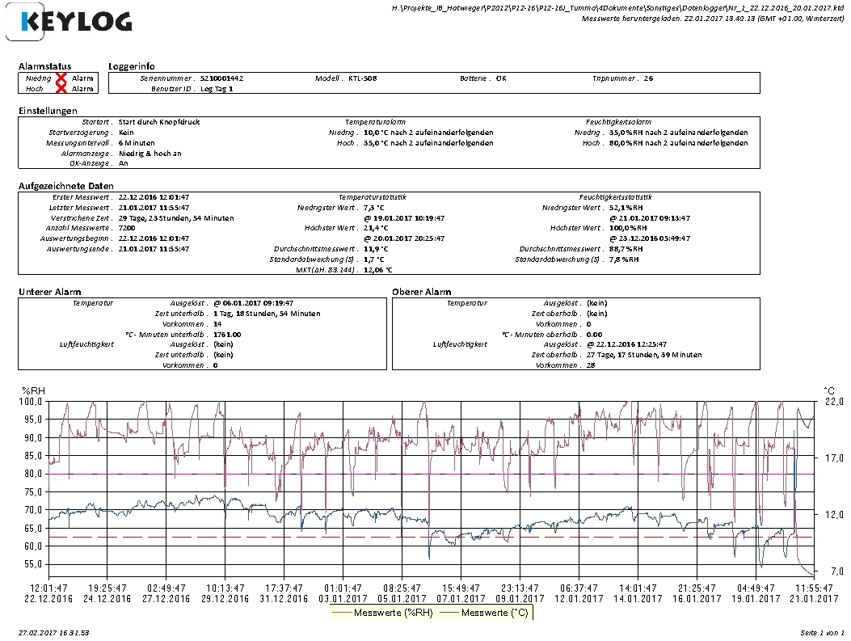Click the KEYLOG logo
Screen dimensions: 851x641
[x=69, y=22]
